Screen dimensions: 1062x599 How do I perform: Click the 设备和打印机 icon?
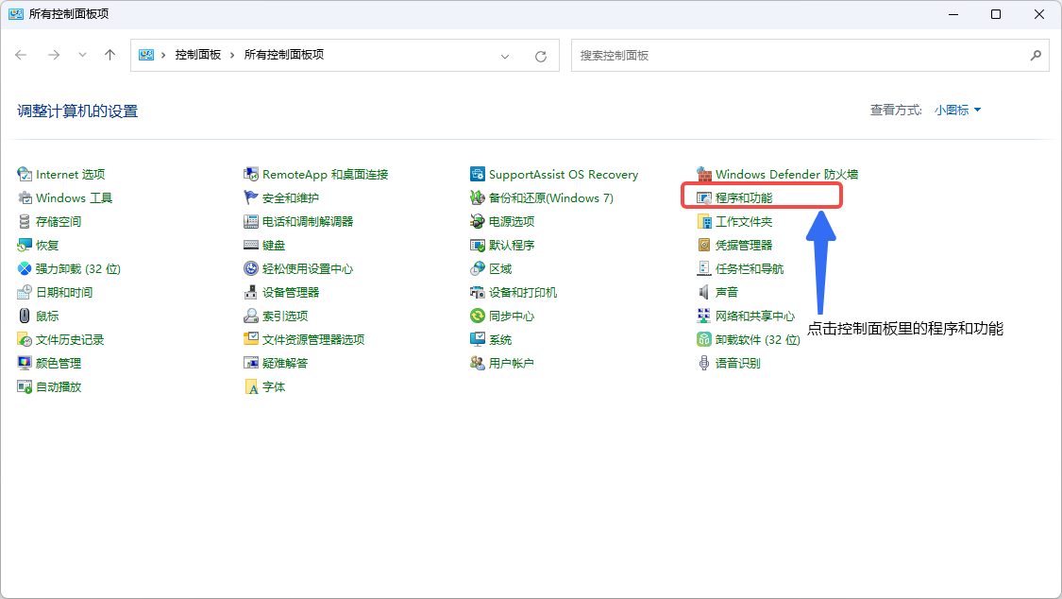tap(478, 292)
